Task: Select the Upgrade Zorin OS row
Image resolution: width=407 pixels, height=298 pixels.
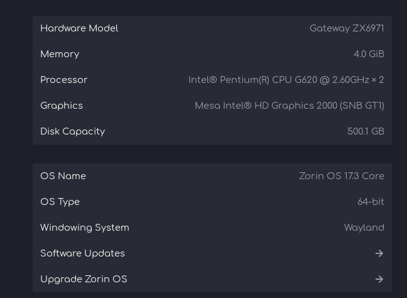Action: click(x=212, y=279)
